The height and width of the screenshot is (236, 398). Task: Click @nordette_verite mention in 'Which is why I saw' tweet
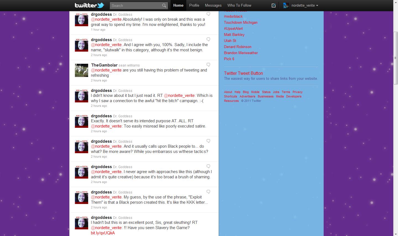tap(179, 96)
